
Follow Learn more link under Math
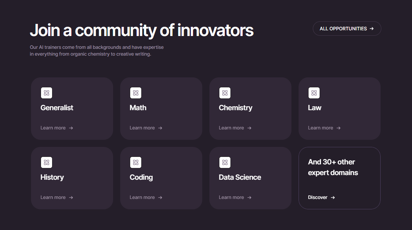(x=146, y=128)
